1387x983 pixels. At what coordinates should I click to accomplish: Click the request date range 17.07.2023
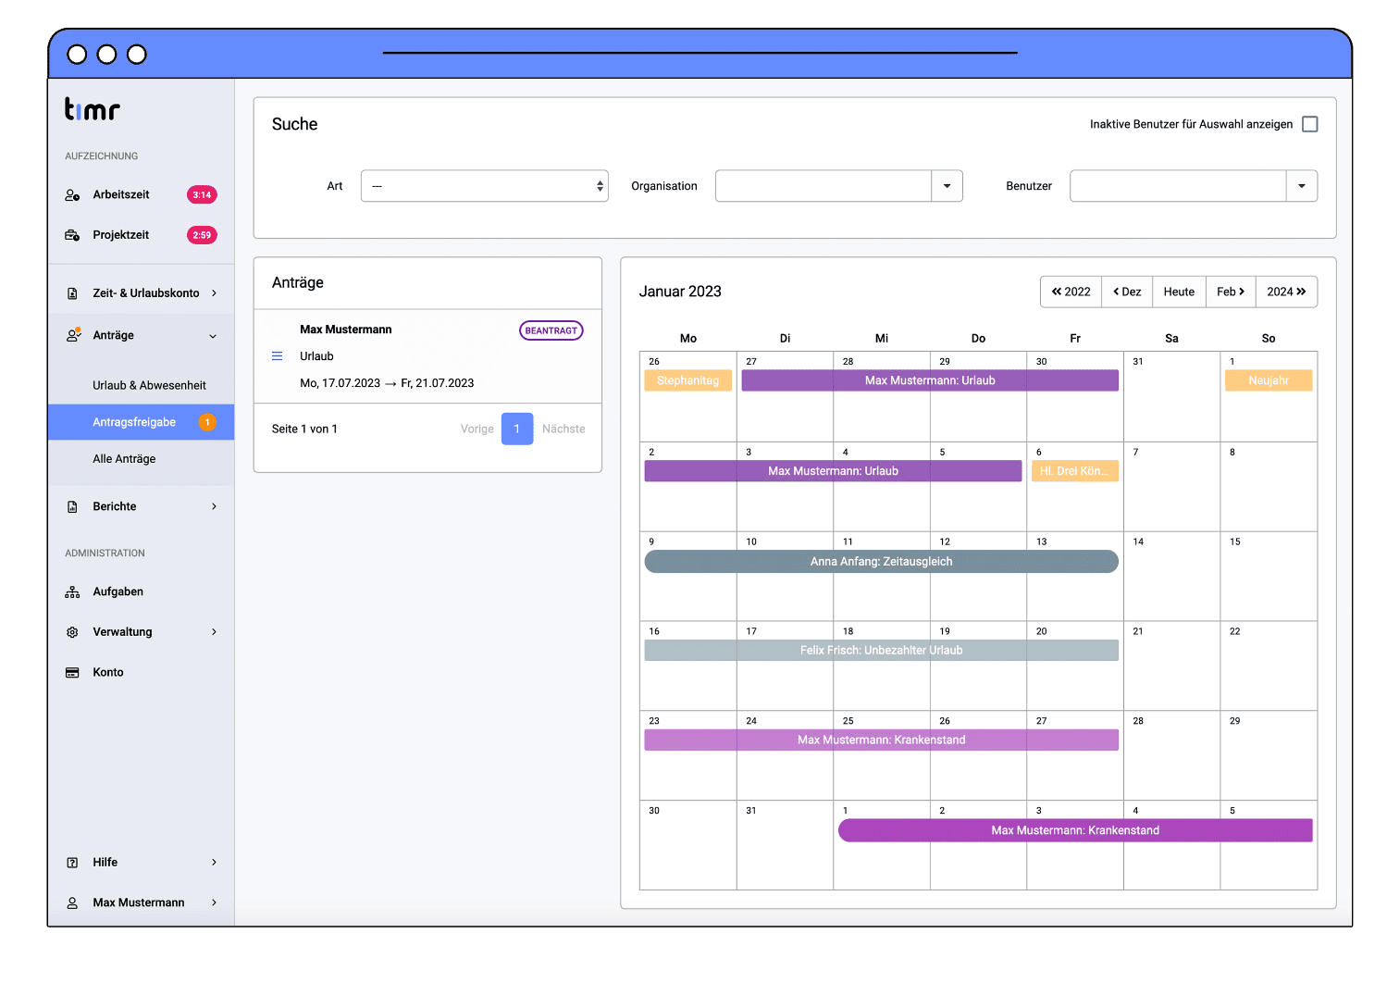387,383
